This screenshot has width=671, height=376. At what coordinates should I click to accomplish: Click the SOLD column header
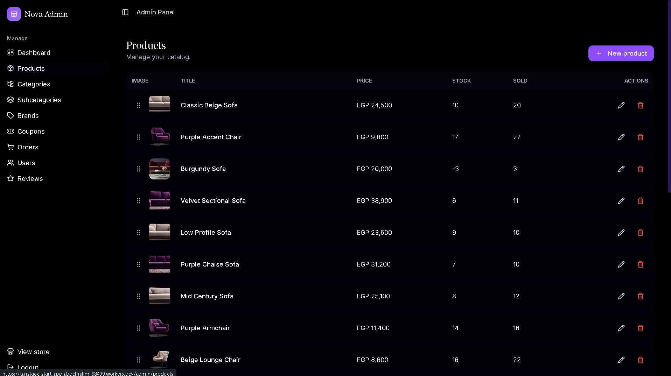[520, 81]
